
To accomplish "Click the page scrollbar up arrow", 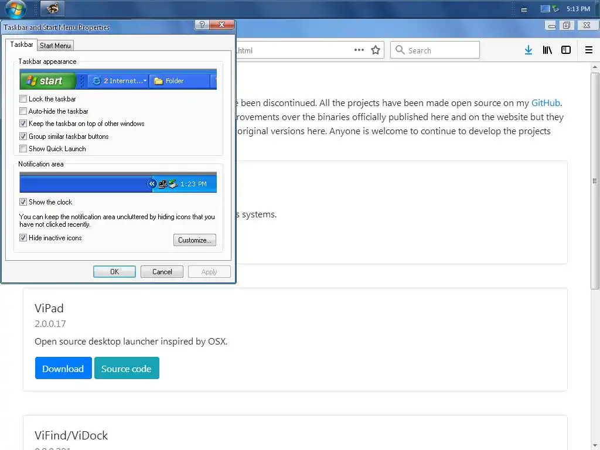I will [x=595, y=67].
